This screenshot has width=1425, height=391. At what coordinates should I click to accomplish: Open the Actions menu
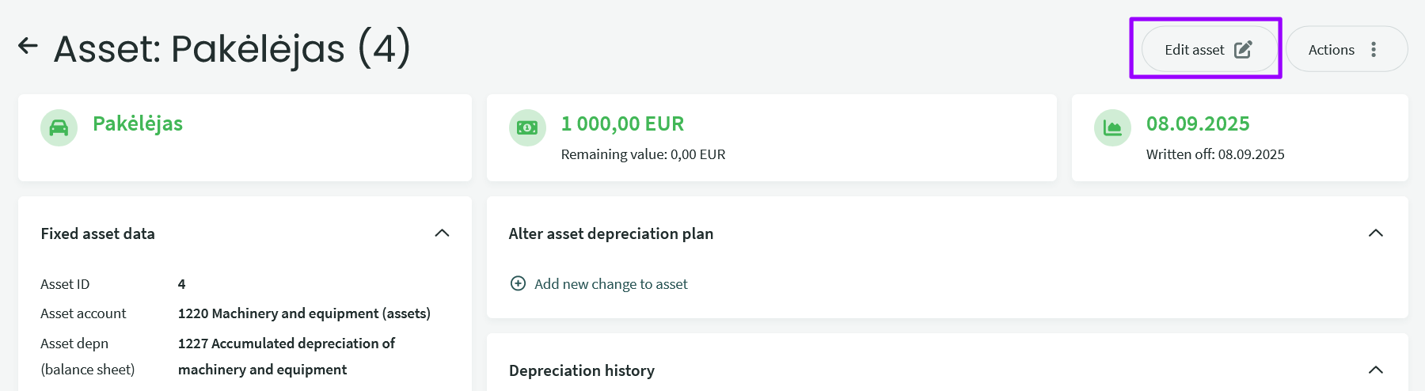tap(1346, 50)
